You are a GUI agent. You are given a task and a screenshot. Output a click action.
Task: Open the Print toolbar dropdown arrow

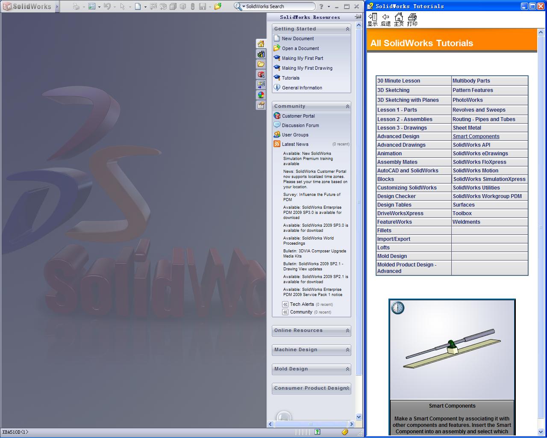coord(84,7)
